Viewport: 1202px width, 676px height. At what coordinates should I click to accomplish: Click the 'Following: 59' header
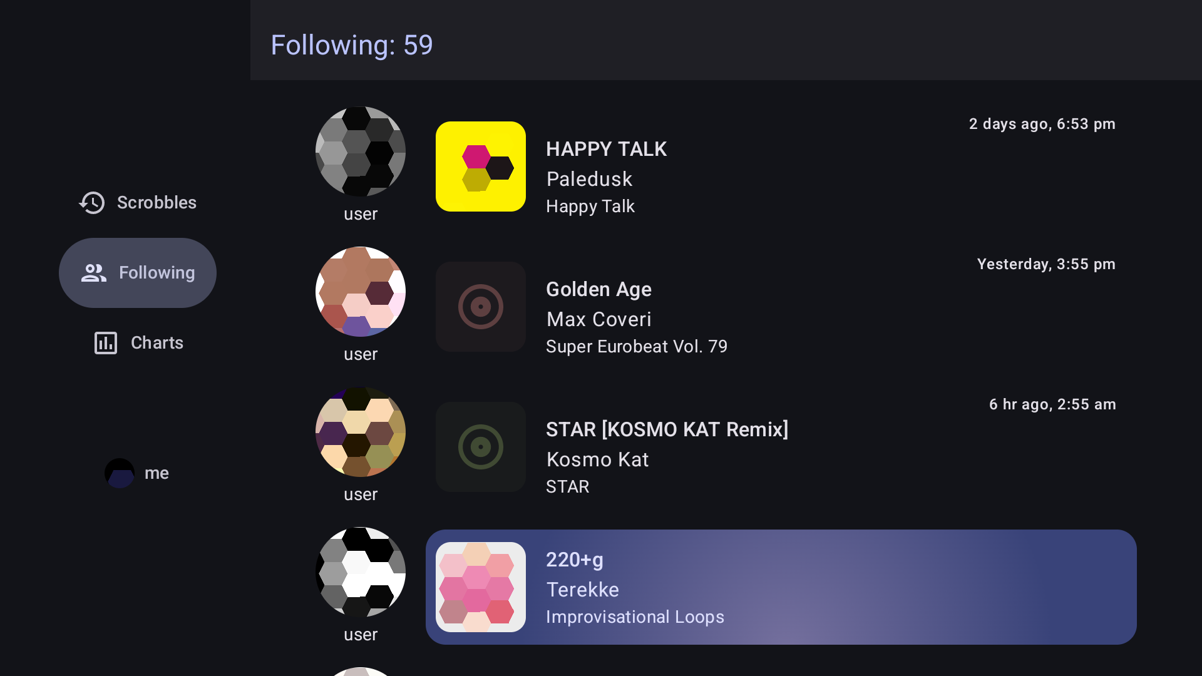tap(352, 45)
